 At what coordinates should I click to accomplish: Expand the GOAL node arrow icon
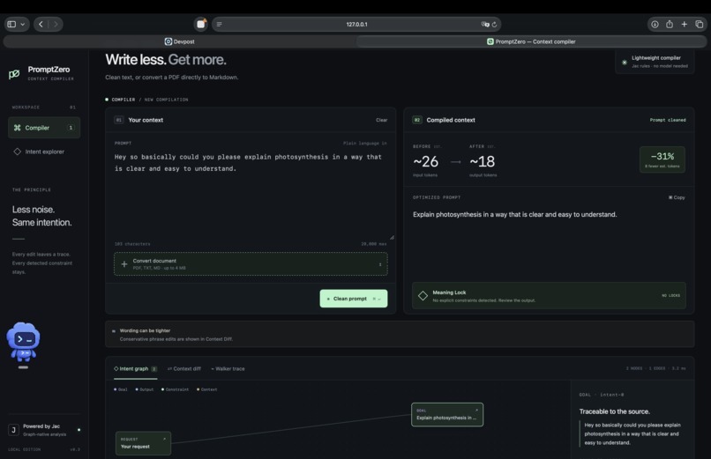(476, 411)
